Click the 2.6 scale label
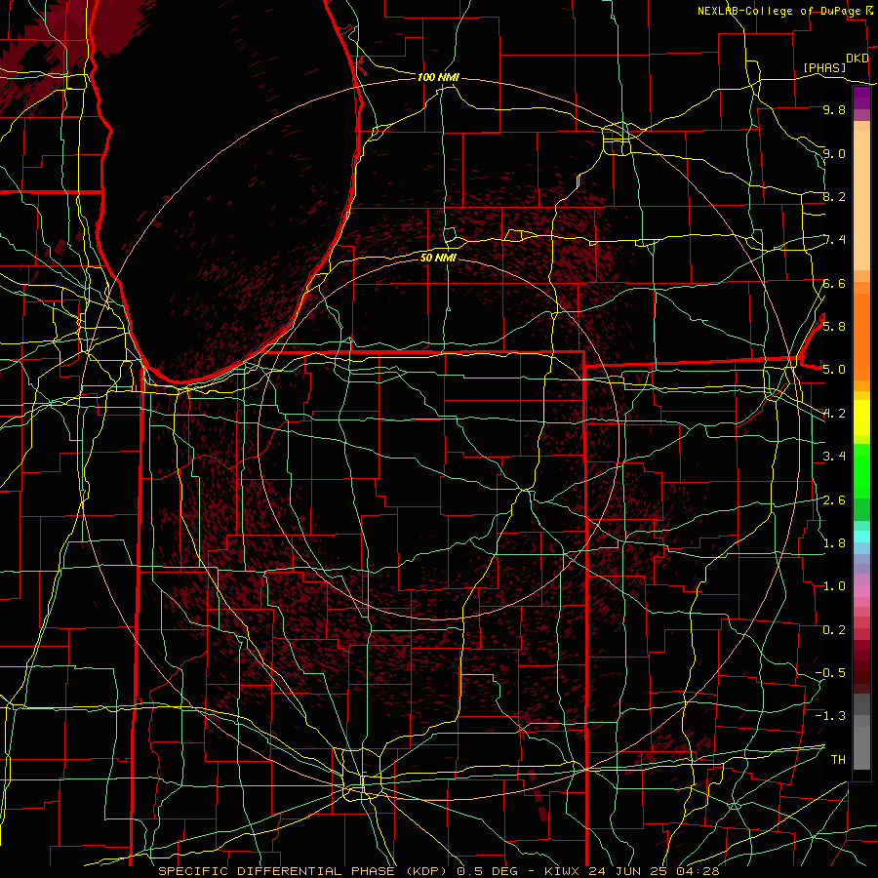Viewport: 878px width, 878px height. click(834, 500)
